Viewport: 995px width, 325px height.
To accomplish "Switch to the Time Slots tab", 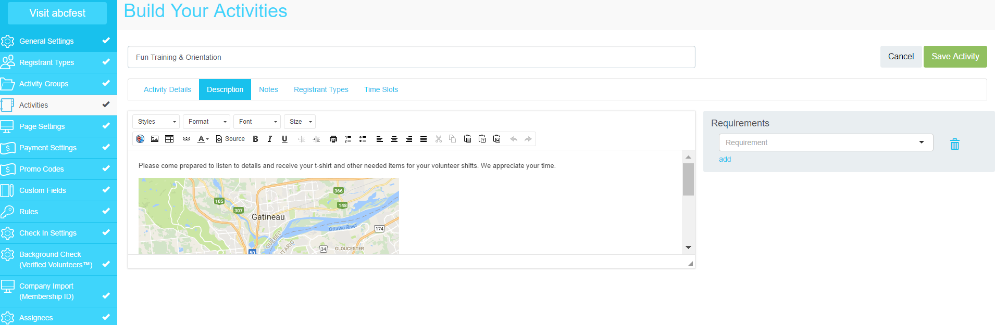I will (x=381, y=89).
